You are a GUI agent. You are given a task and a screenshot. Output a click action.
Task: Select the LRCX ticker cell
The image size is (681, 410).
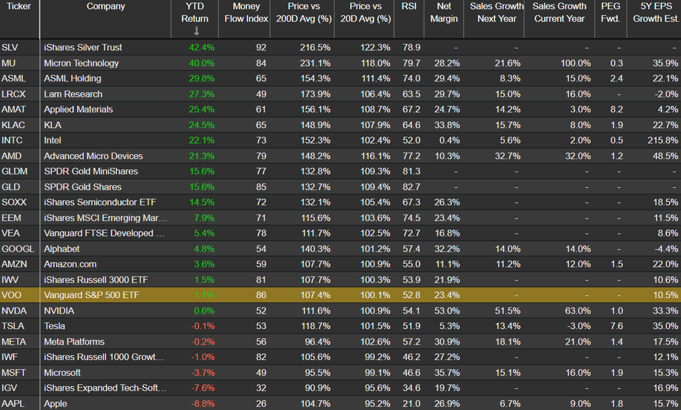tap(14, 94)
